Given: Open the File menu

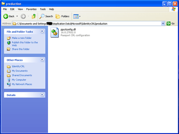Looking at the screenshot, I should click(5, 9).
